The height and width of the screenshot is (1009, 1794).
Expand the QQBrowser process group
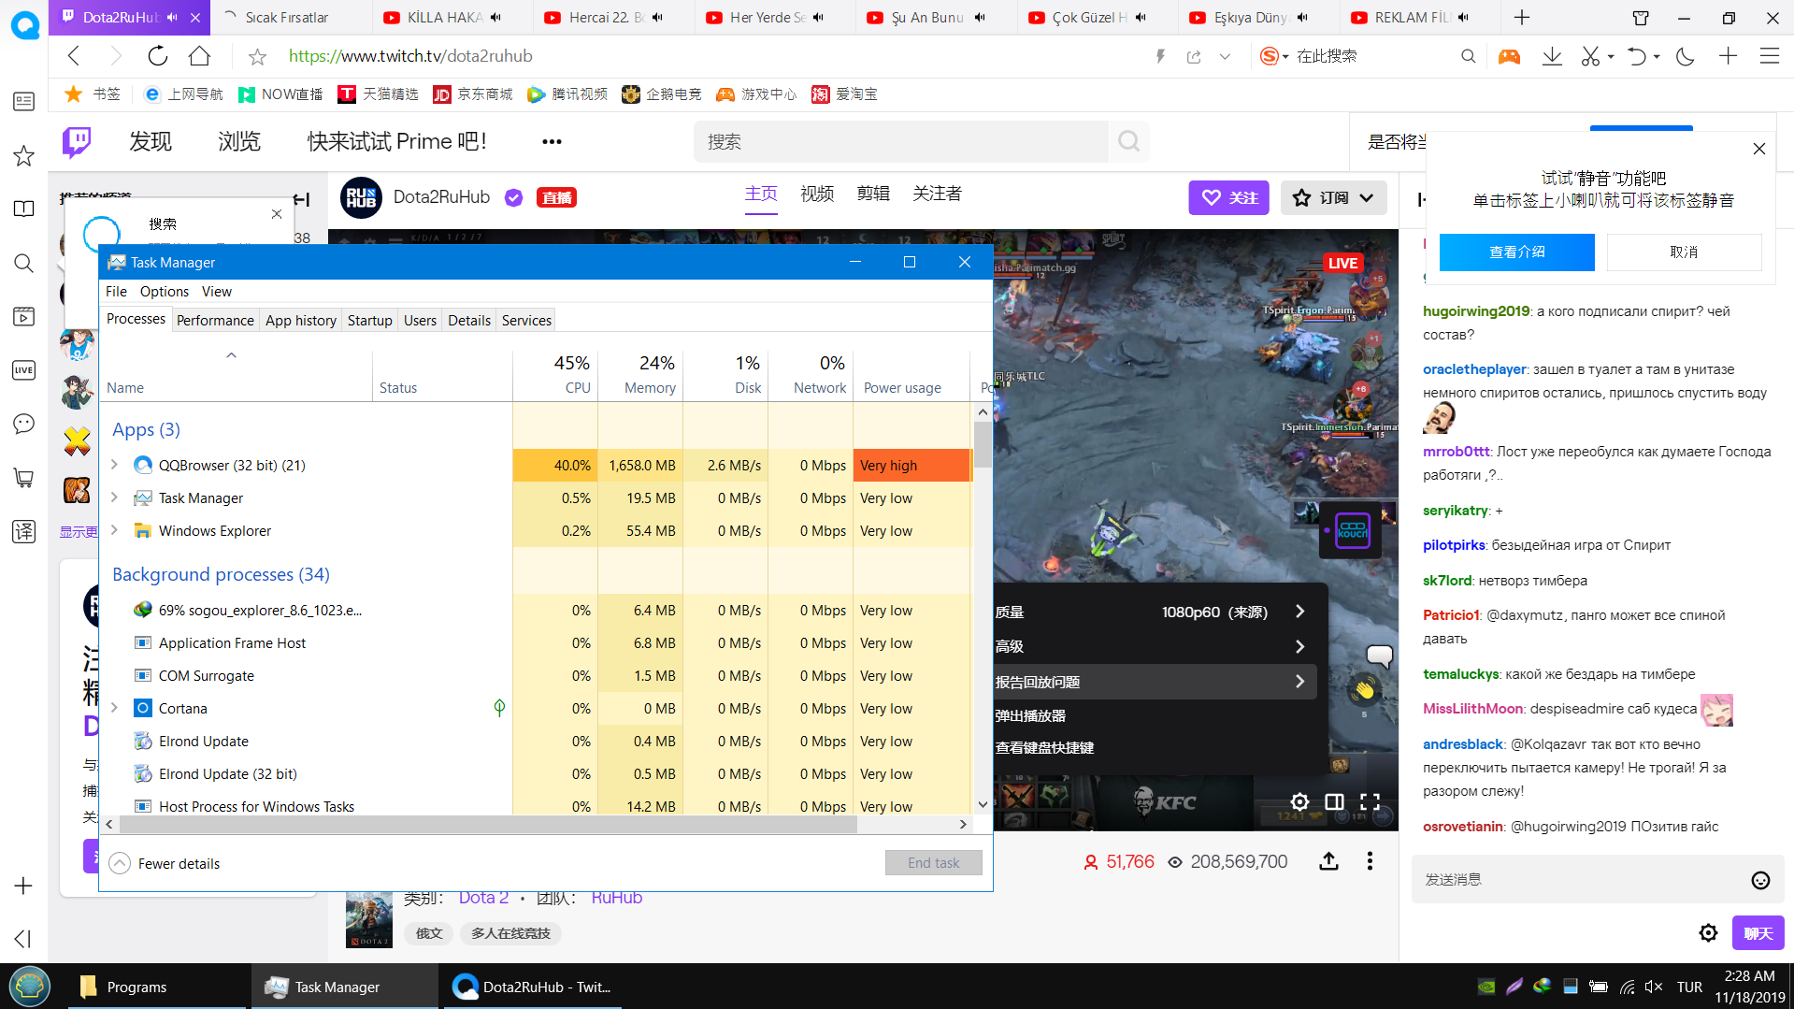click(115, 465)
